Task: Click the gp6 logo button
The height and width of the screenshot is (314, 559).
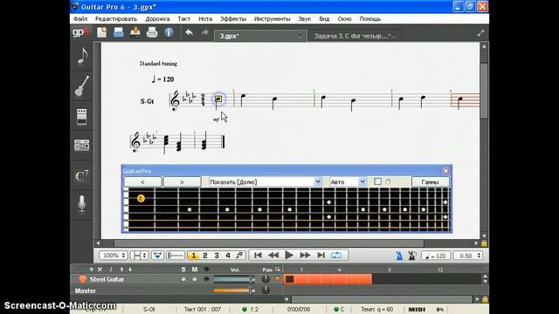Action: coord(81,33)
